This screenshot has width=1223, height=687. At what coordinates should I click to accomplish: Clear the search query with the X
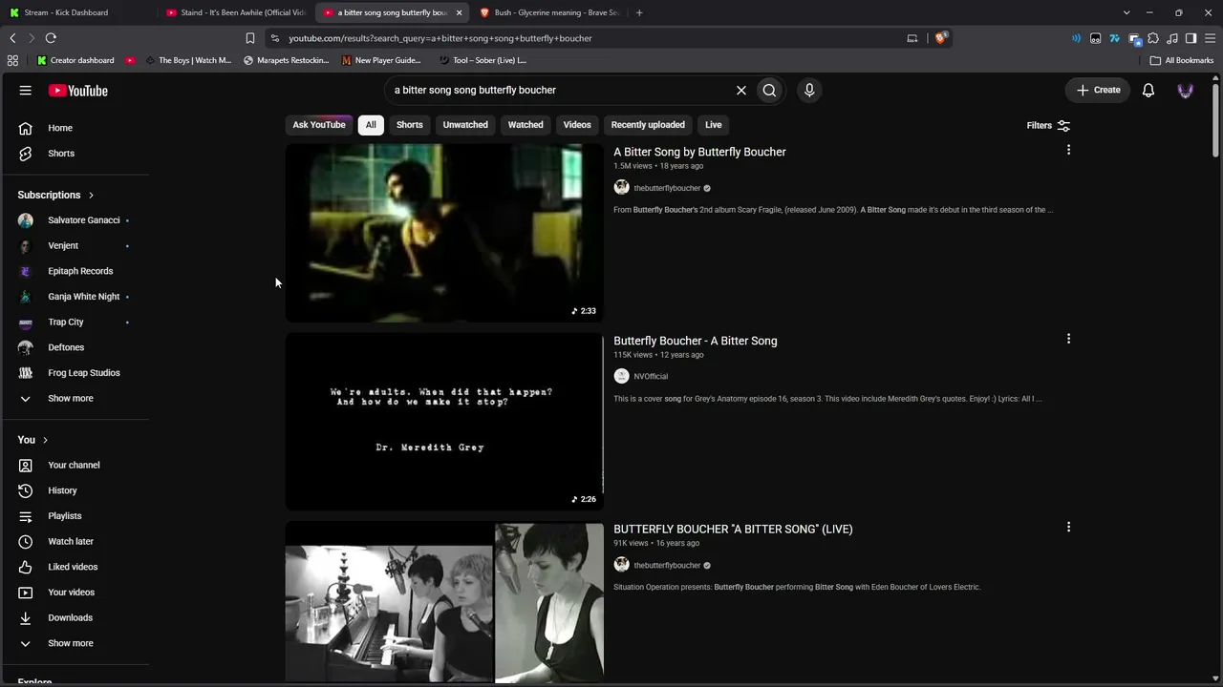pyautogui.click(x=740, y=90)
